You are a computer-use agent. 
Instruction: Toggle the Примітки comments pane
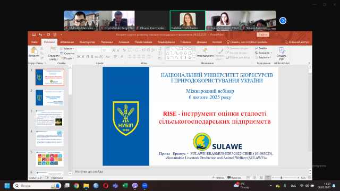coord(234,178)
